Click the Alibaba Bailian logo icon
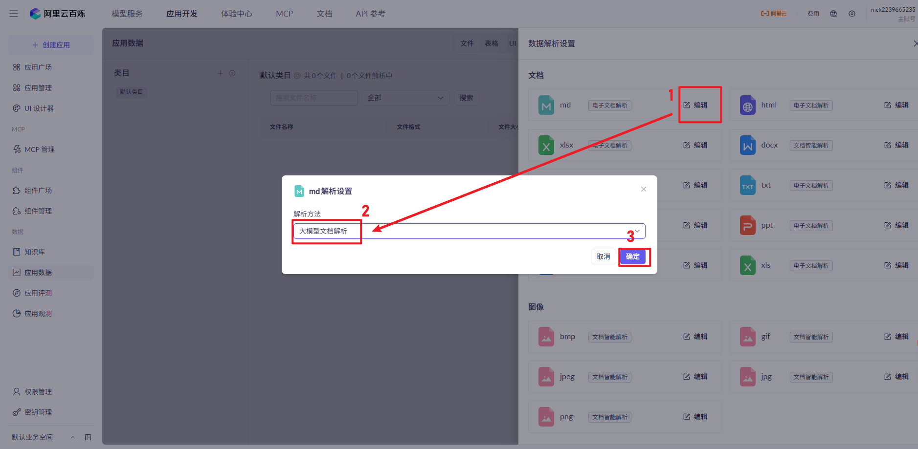Image resolution: width=918 pixels, height=449 pixels. (35, 14)
